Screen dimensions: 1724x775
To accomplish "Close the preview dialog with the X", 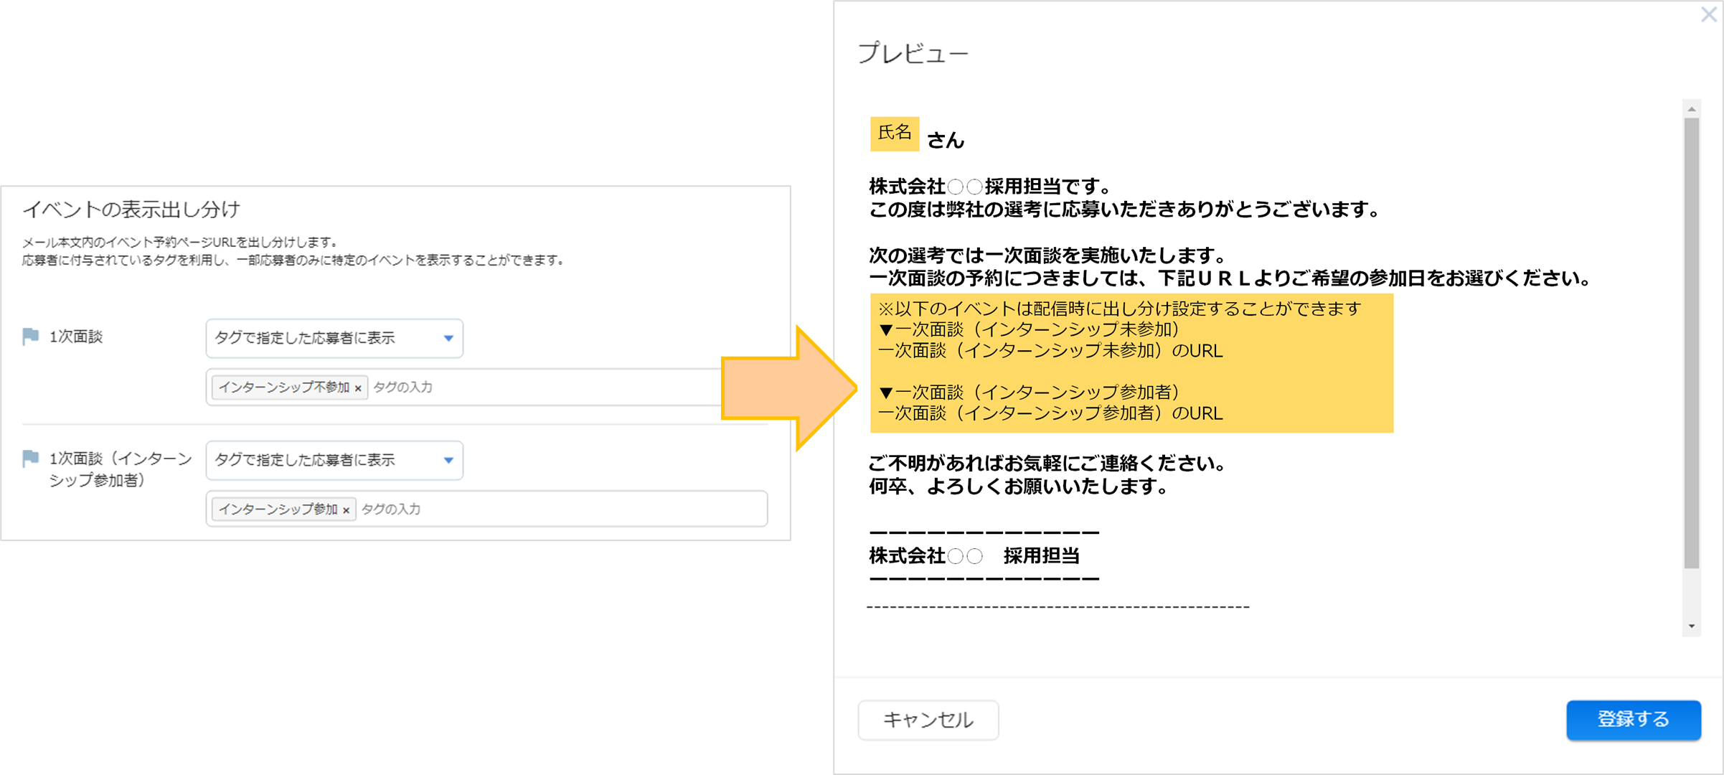I will pos(1708,14).
